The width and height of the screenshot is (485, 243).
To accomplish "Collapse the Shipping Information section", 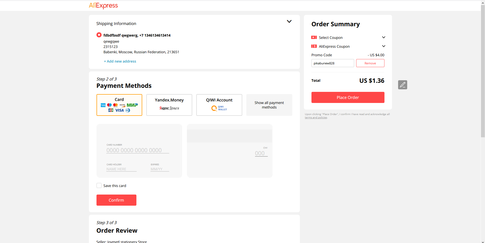I will click(289, 21).
